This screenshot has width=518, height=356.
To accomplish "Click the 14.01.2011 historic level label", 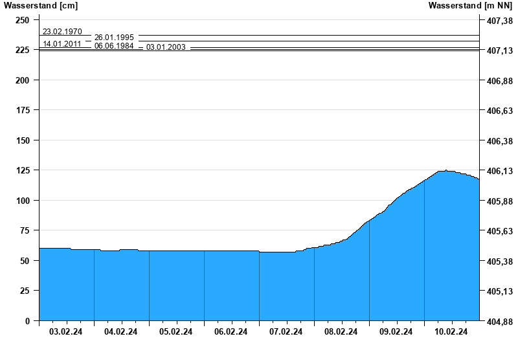I will [62, 44].
